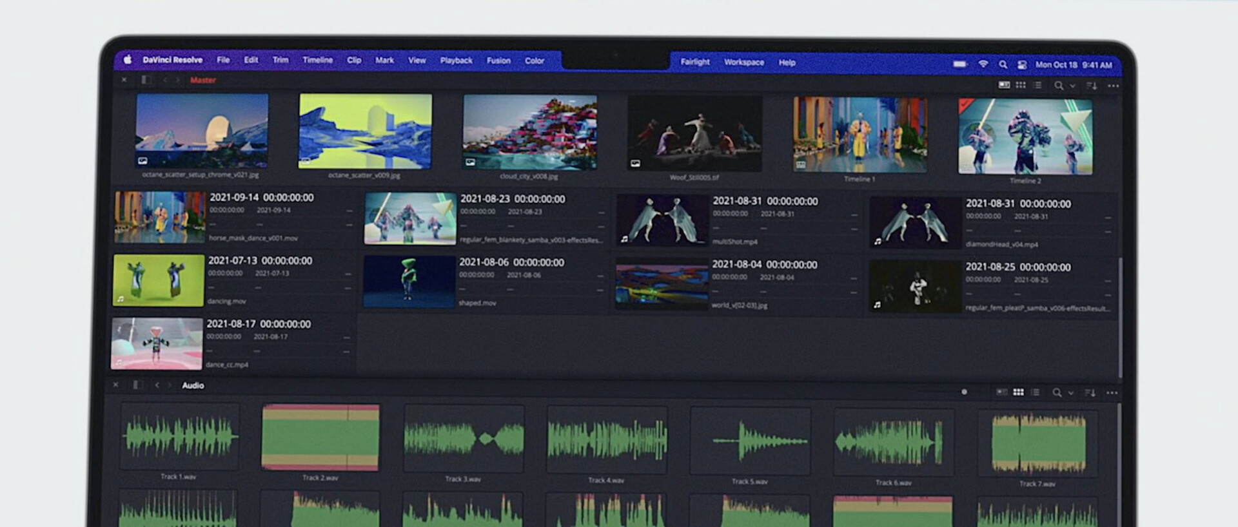Screen dimensions: 1238x527
Task: Open the Audio bin sort options
Action: [x=1090, y=393]
